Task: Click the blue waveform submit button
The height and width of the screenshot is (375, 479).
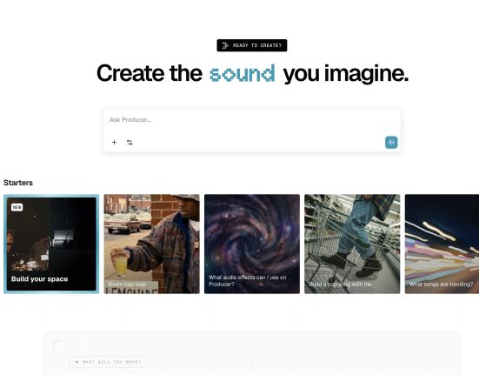Action: (391, 143)
